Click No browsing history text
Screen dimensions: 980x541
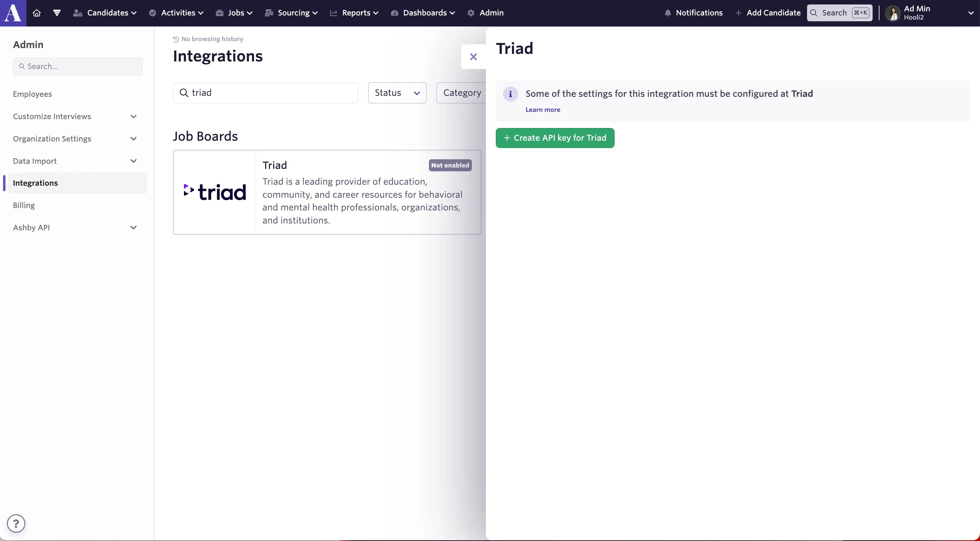tap(212, 39)
